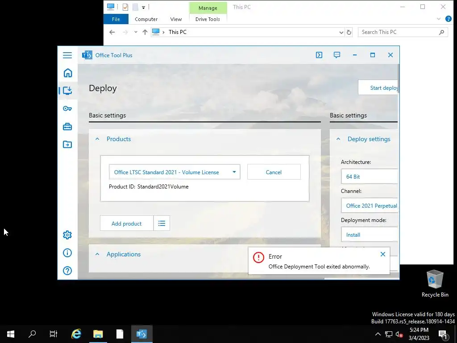This screenshot has width=457, height=343.
Task: Open the About info icon
Action: (x=67, y=253)
